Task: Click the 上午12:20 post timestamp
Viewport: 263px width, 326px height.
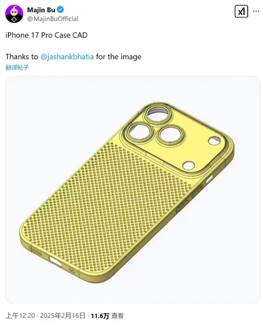Action: click(20, 315)
